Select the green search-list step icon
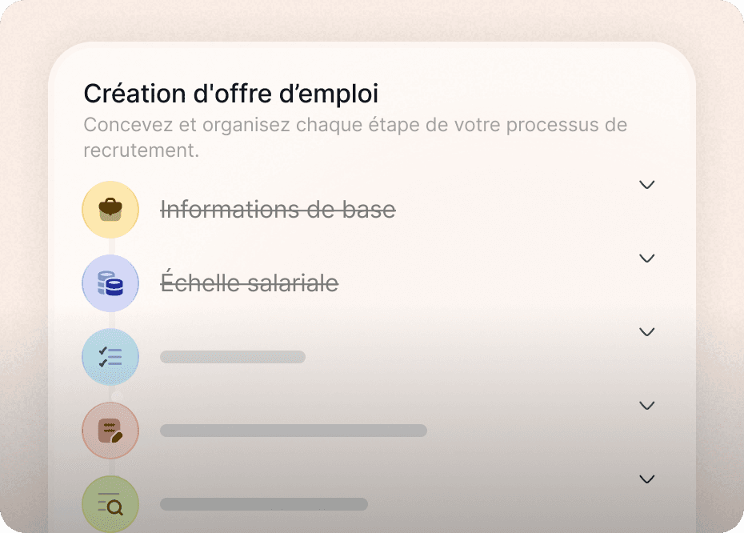Viewport: 744px width, 533px height. coord(110,503)
